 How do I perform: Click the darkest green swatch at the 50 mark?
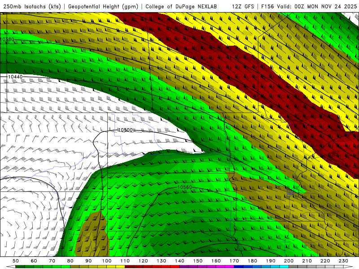click(20, 267)
